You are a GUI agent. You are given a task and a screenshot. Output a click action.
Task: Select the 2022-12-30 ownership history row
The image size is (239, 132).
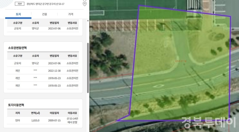click(x=43, y=71)
